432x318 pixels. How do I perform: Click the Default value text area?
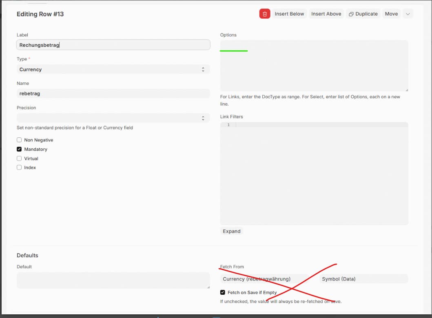[113, 280]
